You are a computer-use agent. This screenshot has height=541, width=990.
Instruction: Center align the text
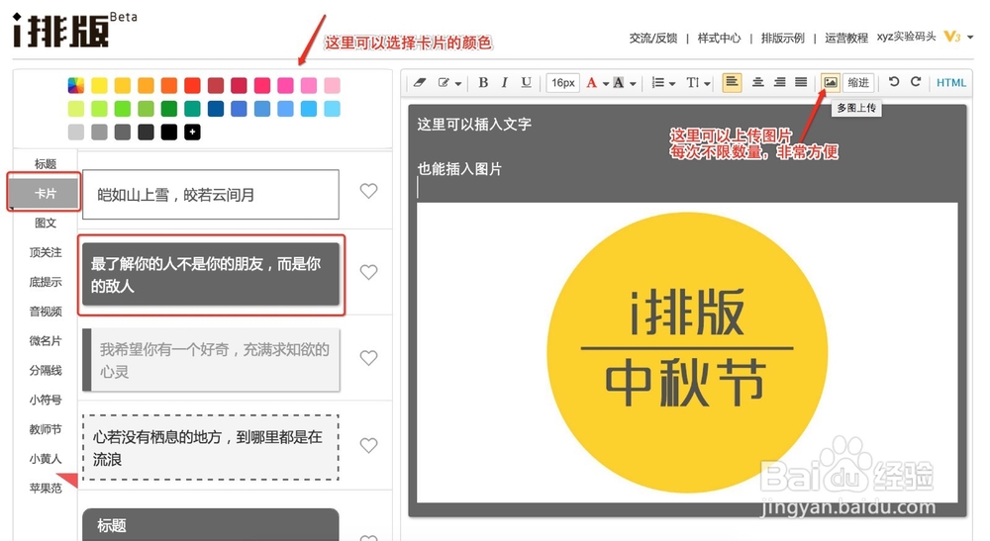[757, 82]
